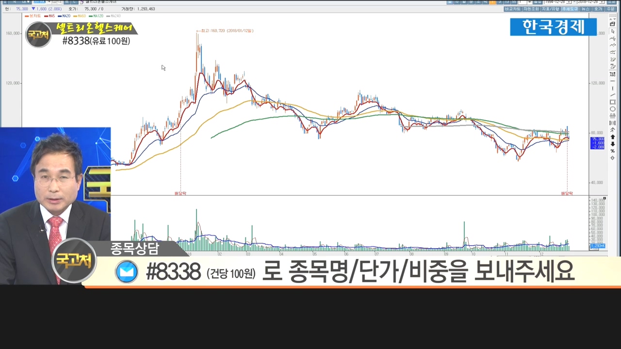621x349 pixels.
Task: Select the arrow pointer tool in right toolbar
Action: tap(613, 31)
